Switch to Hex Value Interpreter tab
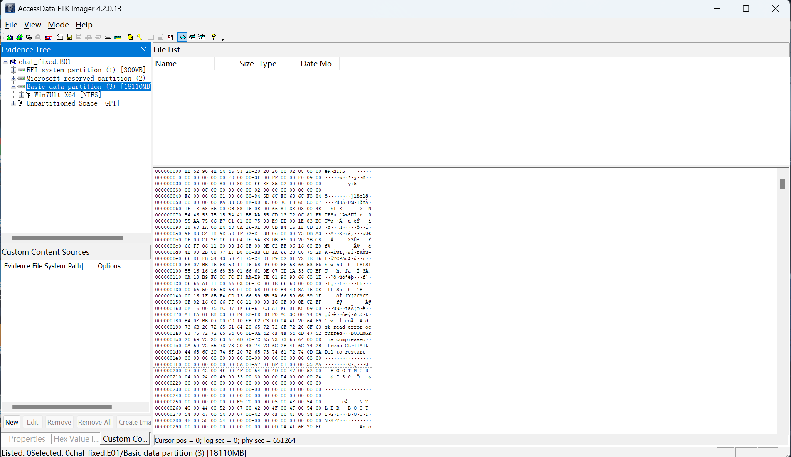The height and width of the screenshot is (457, 791). [x=76, y=439]
